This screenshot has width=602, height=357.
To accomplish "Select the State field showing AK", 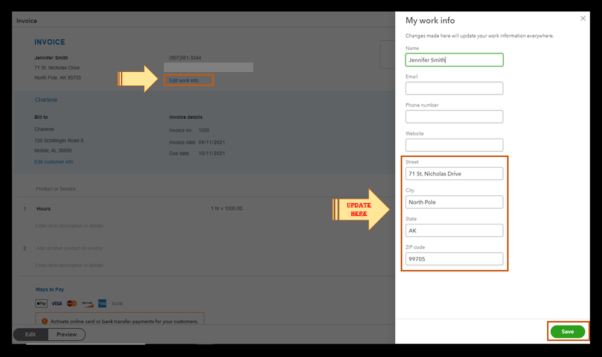I will click(x=454, y=230).
